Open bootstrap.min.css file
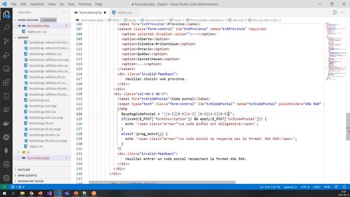350x197 pixels. (x=42, y=112)
